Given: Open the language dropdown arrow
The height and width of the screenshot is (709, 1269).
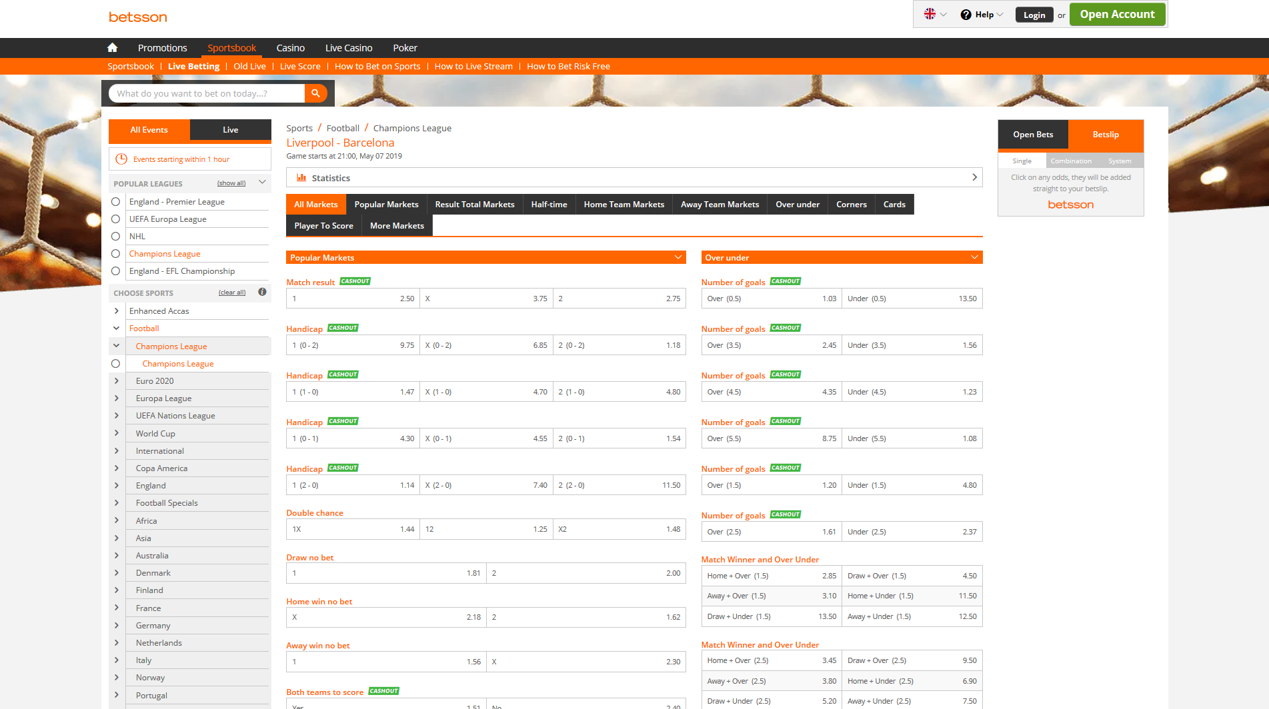Looking at the screenshot, I should [944, 15].
